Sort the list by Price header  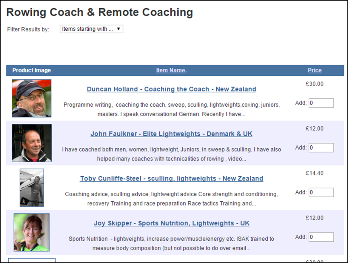pyautogui.click(x=315, y=71)
